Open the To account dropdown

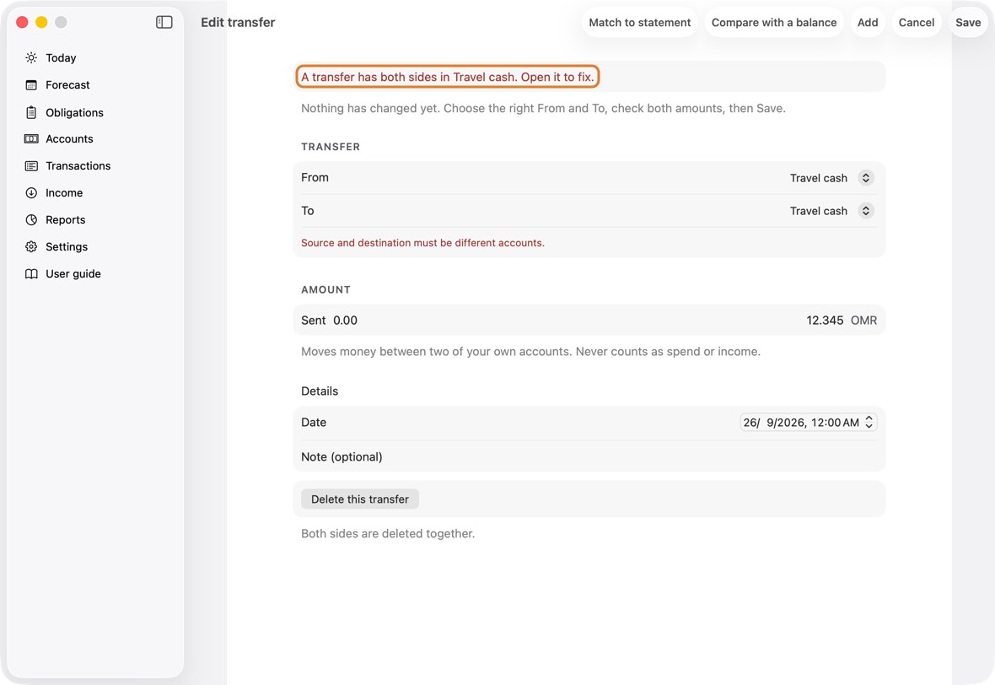pyautogui.click(x=831, y=211)
